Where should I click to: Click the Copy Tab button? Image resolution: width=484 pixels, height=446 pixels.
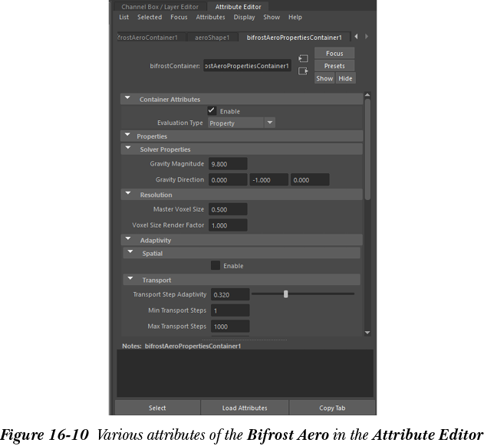click(332, 408)
